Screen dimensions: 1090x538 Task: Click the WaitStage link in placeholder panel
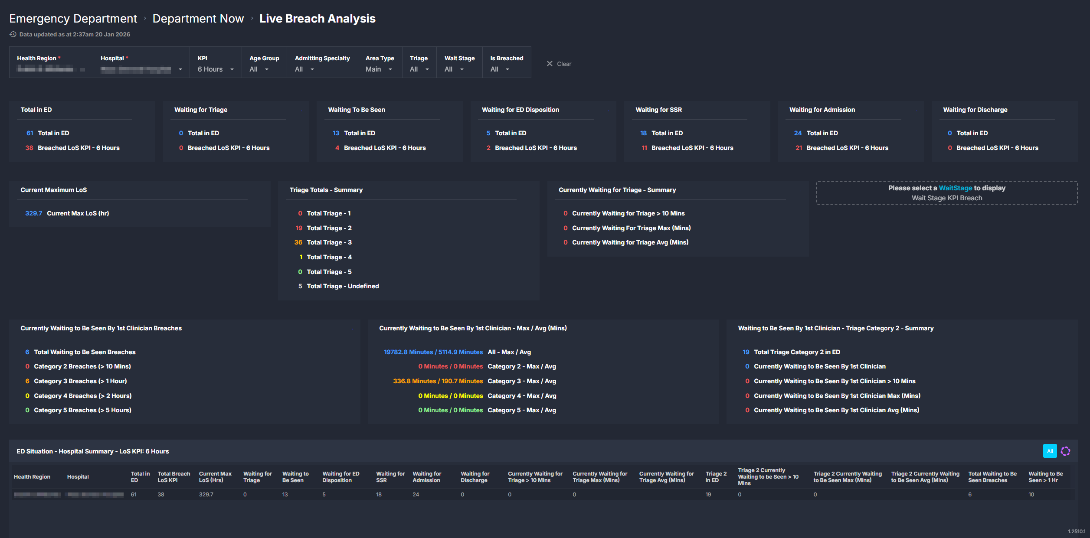pos(955,188)
